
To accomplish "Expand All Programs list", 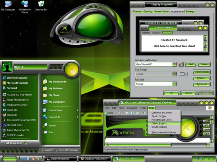I will click(x=16, y=143).
